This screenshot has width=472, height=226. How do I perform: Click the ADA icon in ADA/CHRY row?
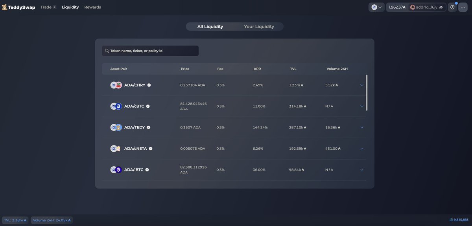point(114,85)
